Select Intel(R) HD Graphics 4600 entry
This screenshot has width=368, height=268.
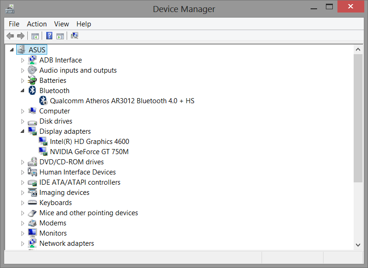[x=89, y=142]
